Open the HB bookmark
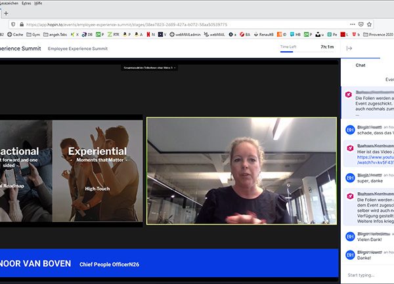Image resolution: width=394 pixels, height=284 pixels. (x=295, y=34)
